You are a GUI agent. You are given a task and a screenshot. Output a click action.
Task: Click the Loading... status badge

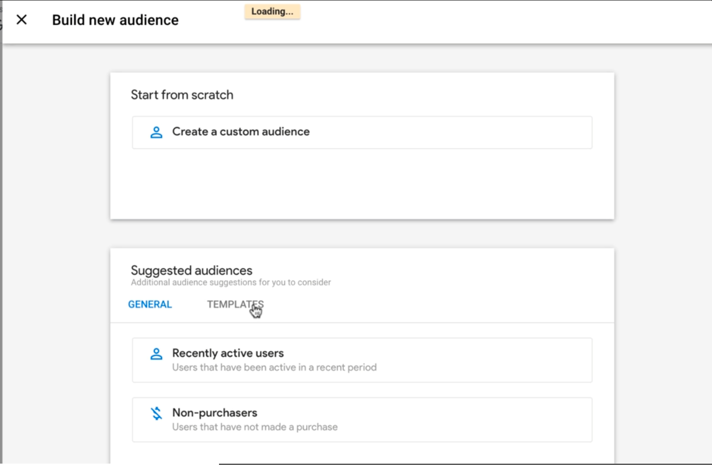click(x=272, y=12)
